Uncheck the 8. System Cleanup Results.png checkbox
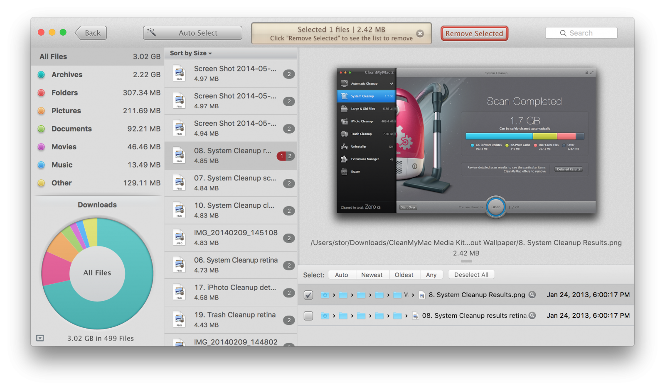665x390 pixels. [x=308, y=295]
